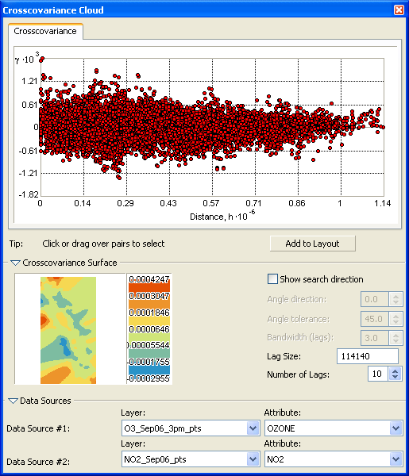Screen dimensions: 409x476
Task: Click the Bandwidth (lags) spinner arrows
Action: tap(395, 338)
